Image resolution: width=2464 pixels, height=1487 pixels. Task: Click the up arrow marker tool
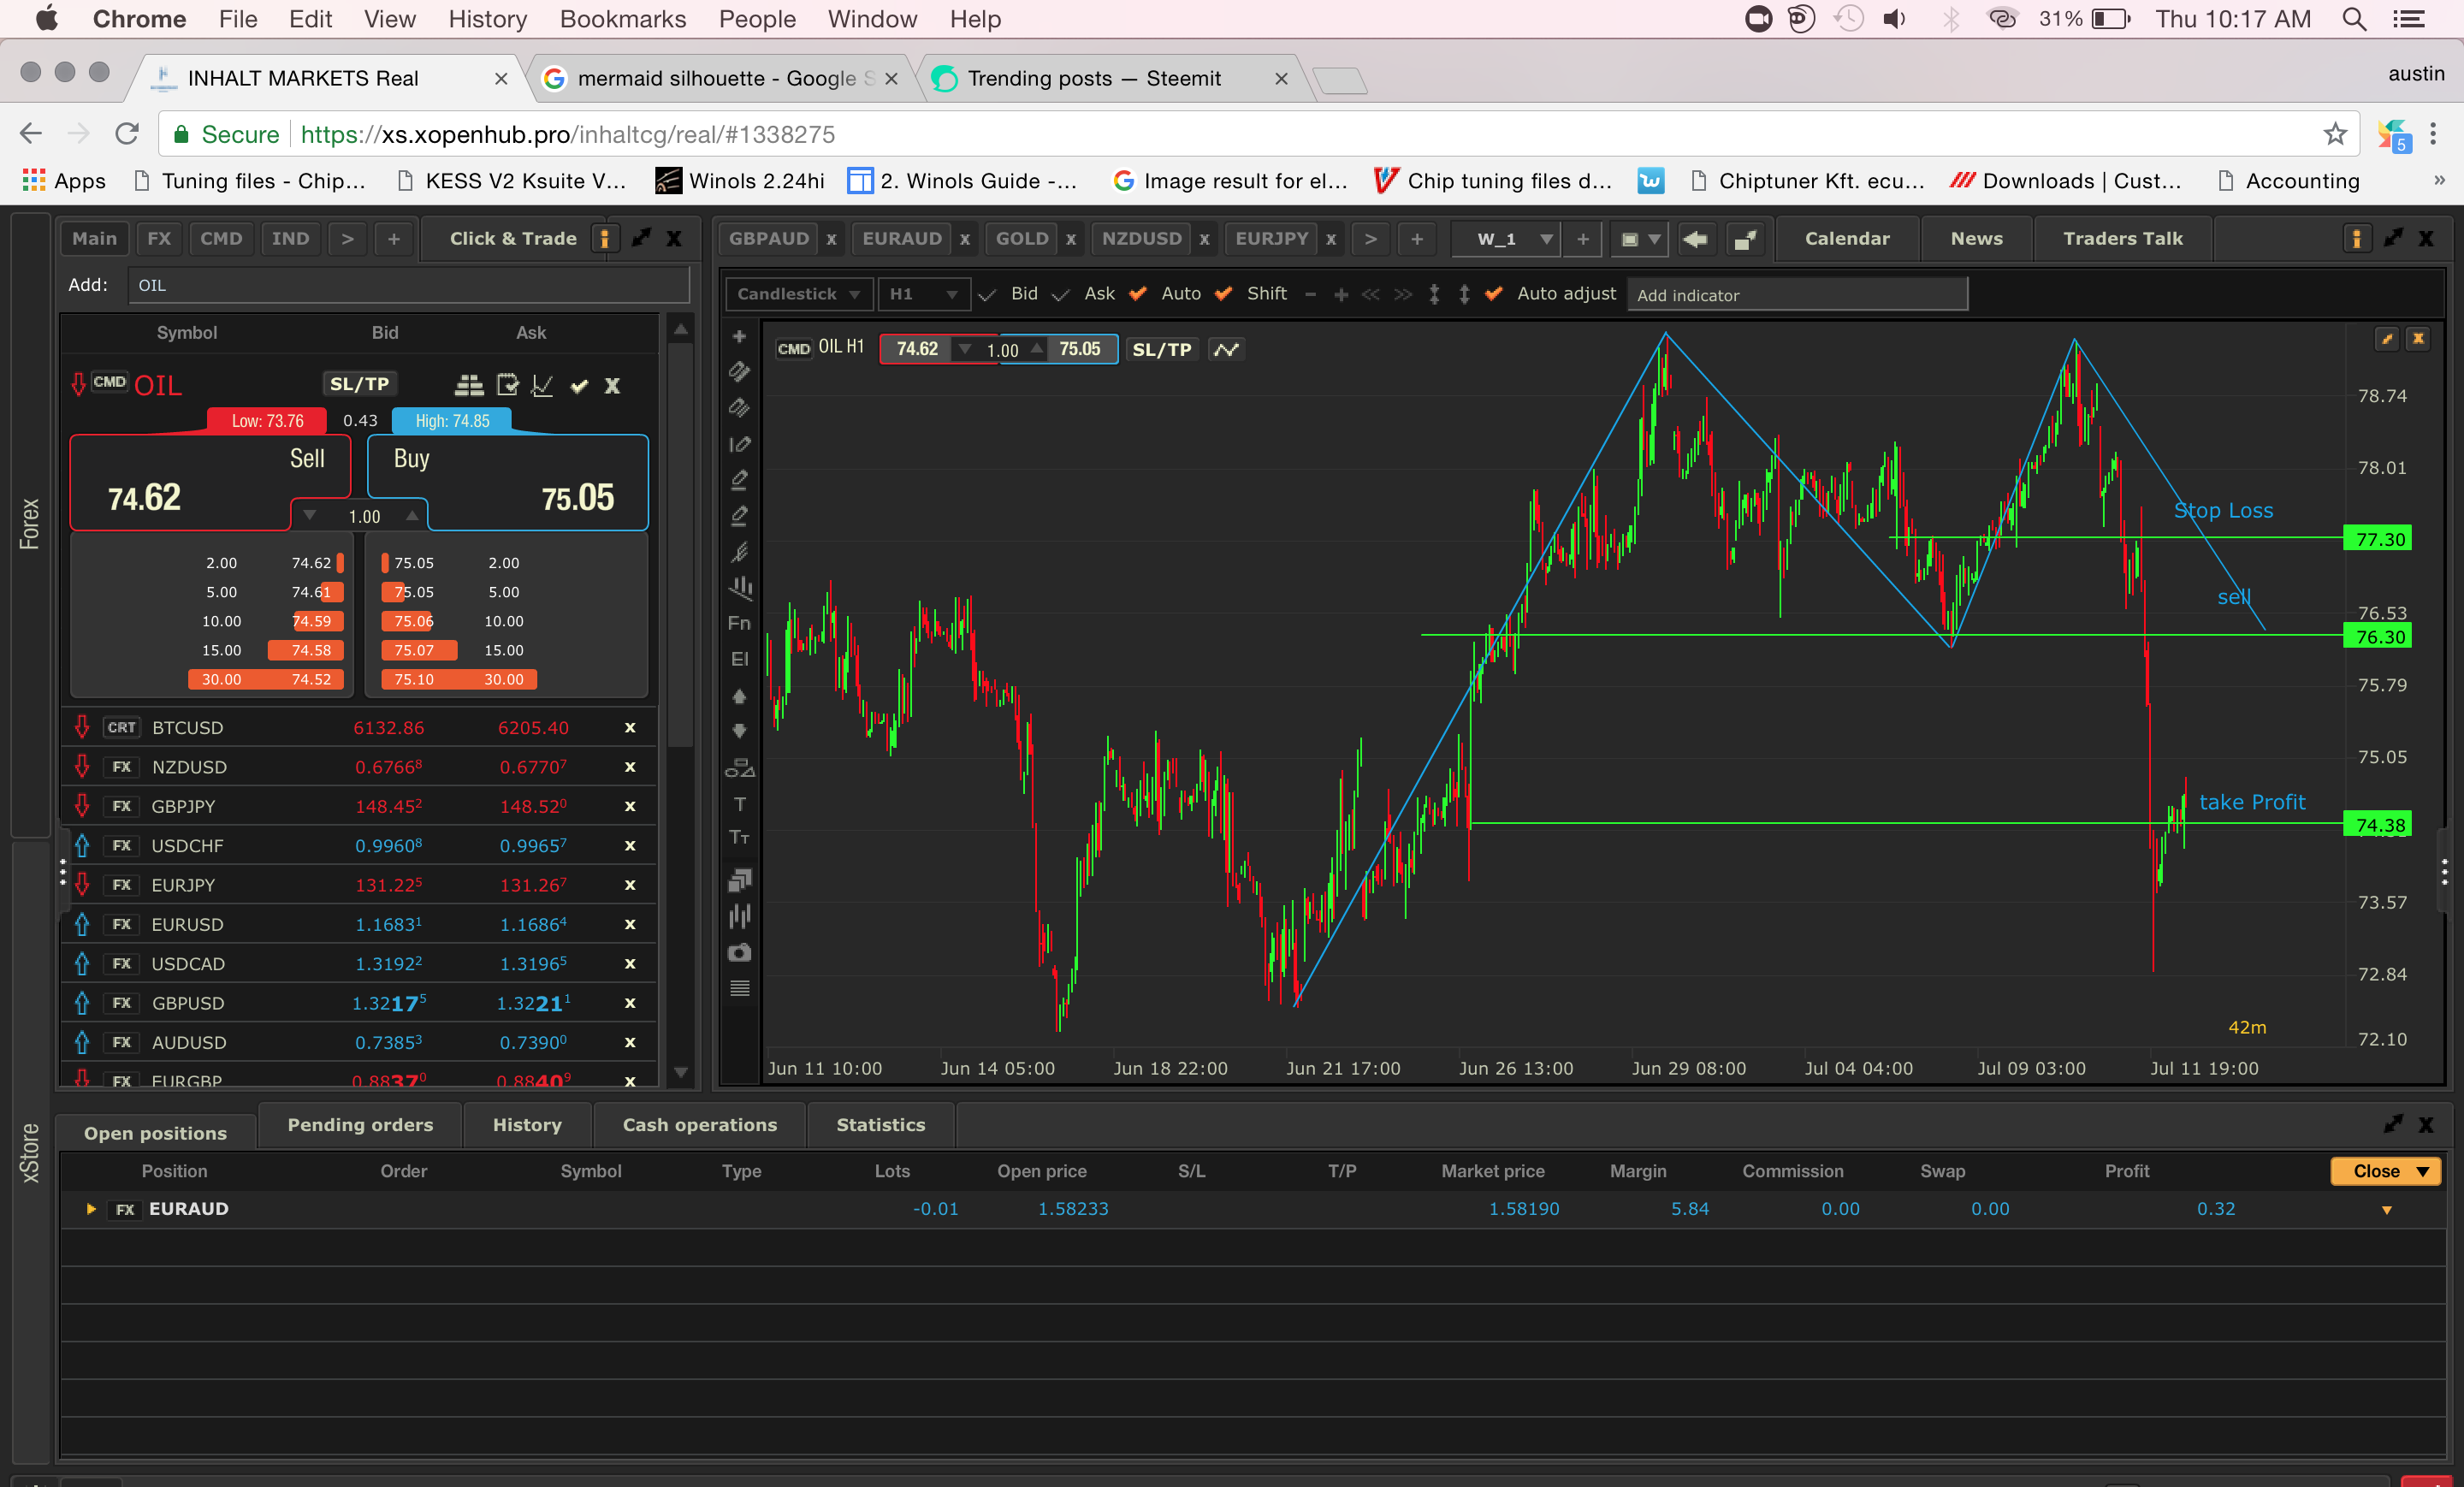(x=739, y=696)
